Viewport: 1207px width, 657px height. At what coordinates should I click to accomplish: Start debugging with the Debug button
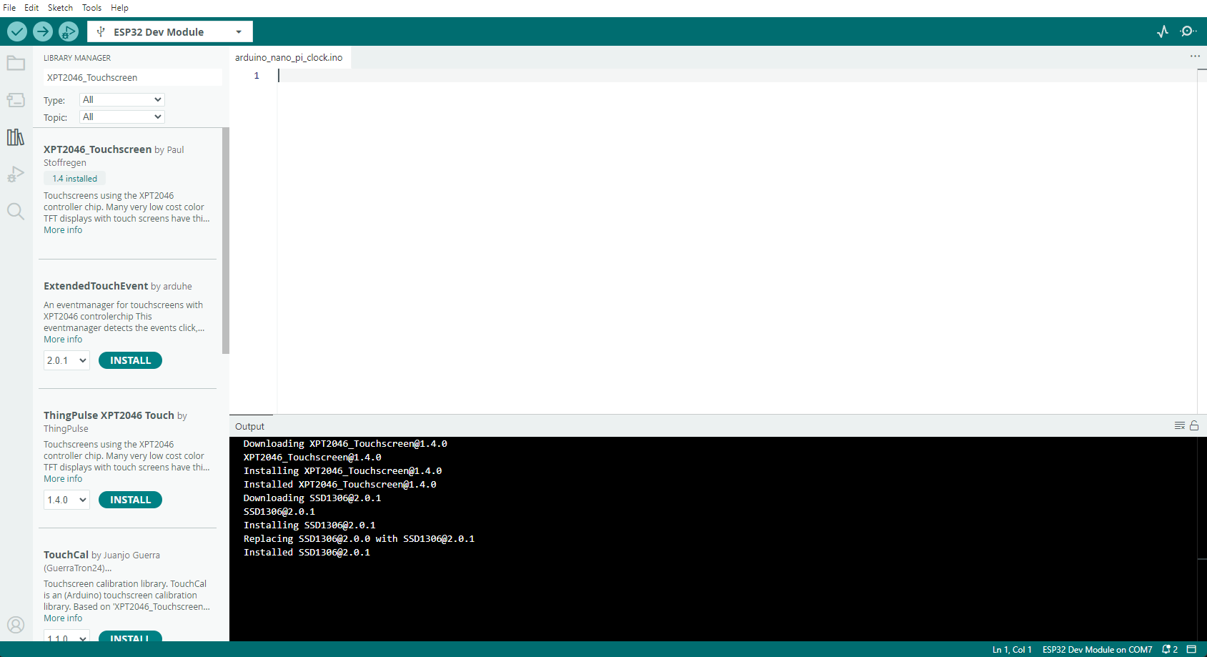pyautogui.click(x=69, y=31)
